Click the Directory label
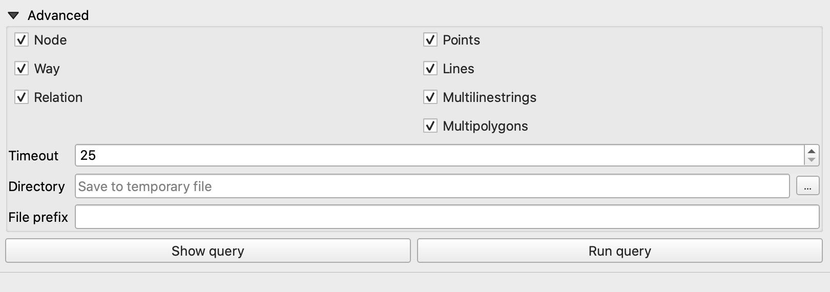The height and width of the screenshot is (292, 830). 36,186
